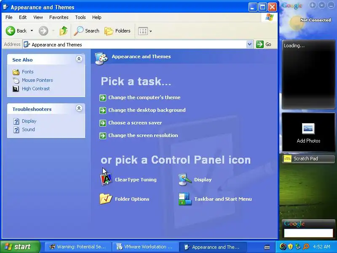Click the orange magnifier tray icon

(x=306, y=247)
